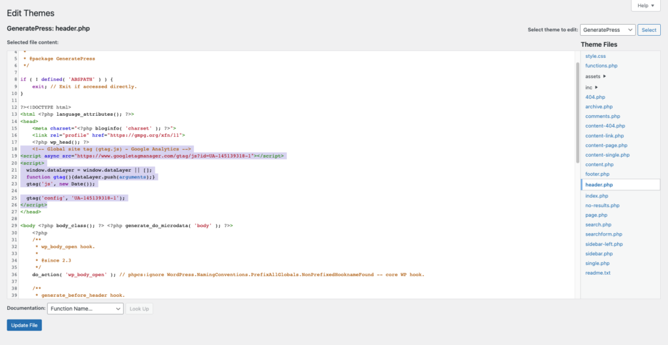Open style.css in Theme Files
668x345 pixels.
pyautogui.click(x=595, y=56)
